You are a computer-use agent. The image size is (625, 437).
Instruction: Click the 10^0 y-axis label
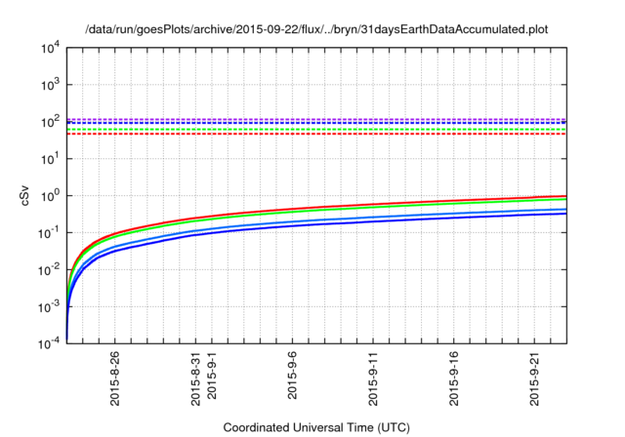[x=51, y=196]
